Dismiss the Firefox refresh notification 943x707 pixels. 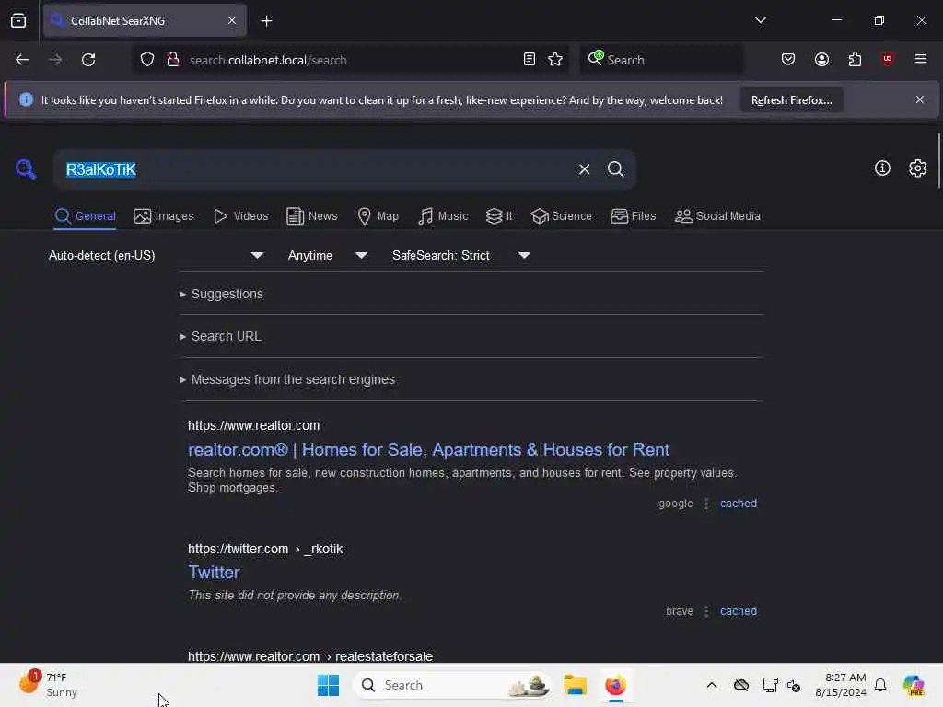[x=920, y=99]
